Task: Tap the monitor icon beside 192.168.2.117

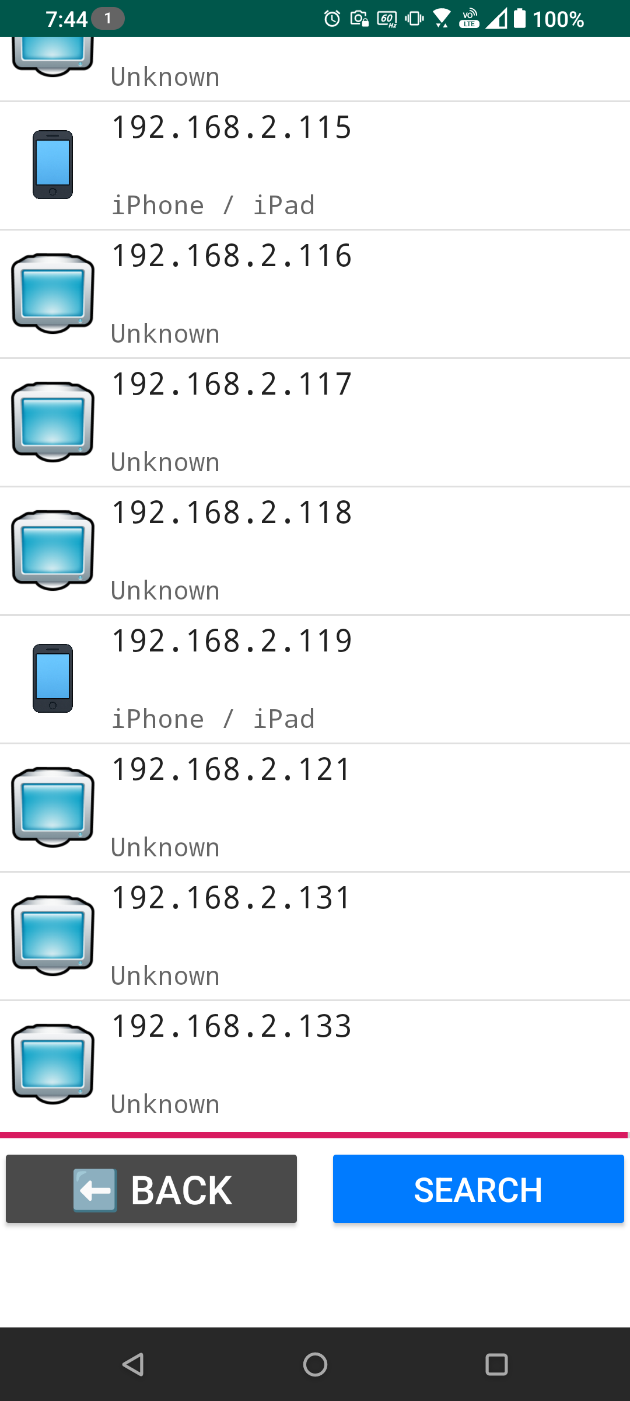Action: coord(52,421)
